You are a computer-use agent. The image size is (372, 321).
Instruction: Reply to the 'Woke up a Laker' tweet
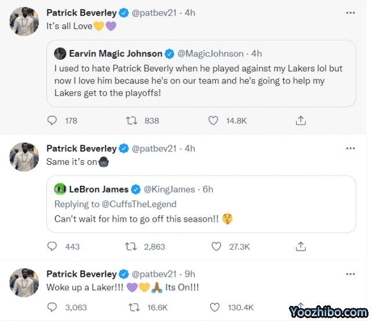tap(52, 307)
